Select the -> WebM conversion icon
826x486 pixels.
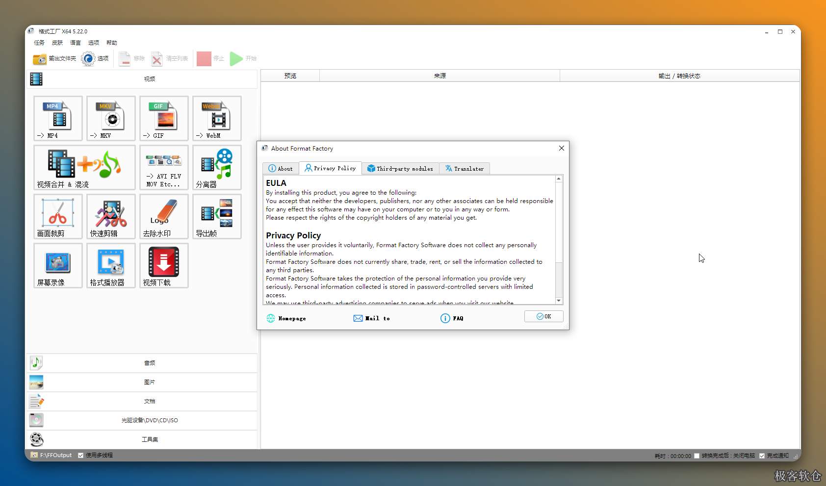(217, 118)
